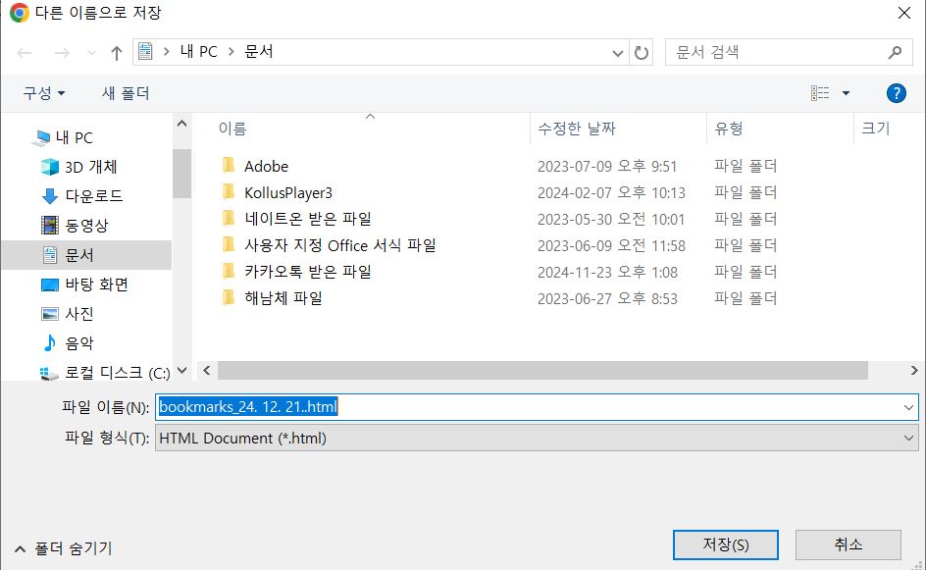The width and height of the screenshot is (926, 570).
Task: Expand the file name dropdown arrow
Action: (908, 407)
